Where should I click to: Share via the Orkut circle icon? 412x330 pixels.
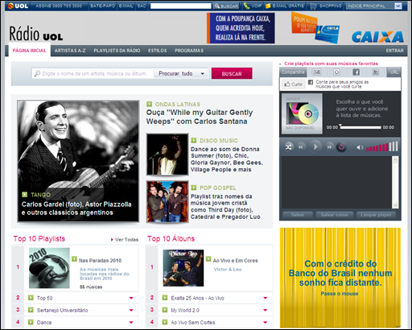[x=336, y=72]
